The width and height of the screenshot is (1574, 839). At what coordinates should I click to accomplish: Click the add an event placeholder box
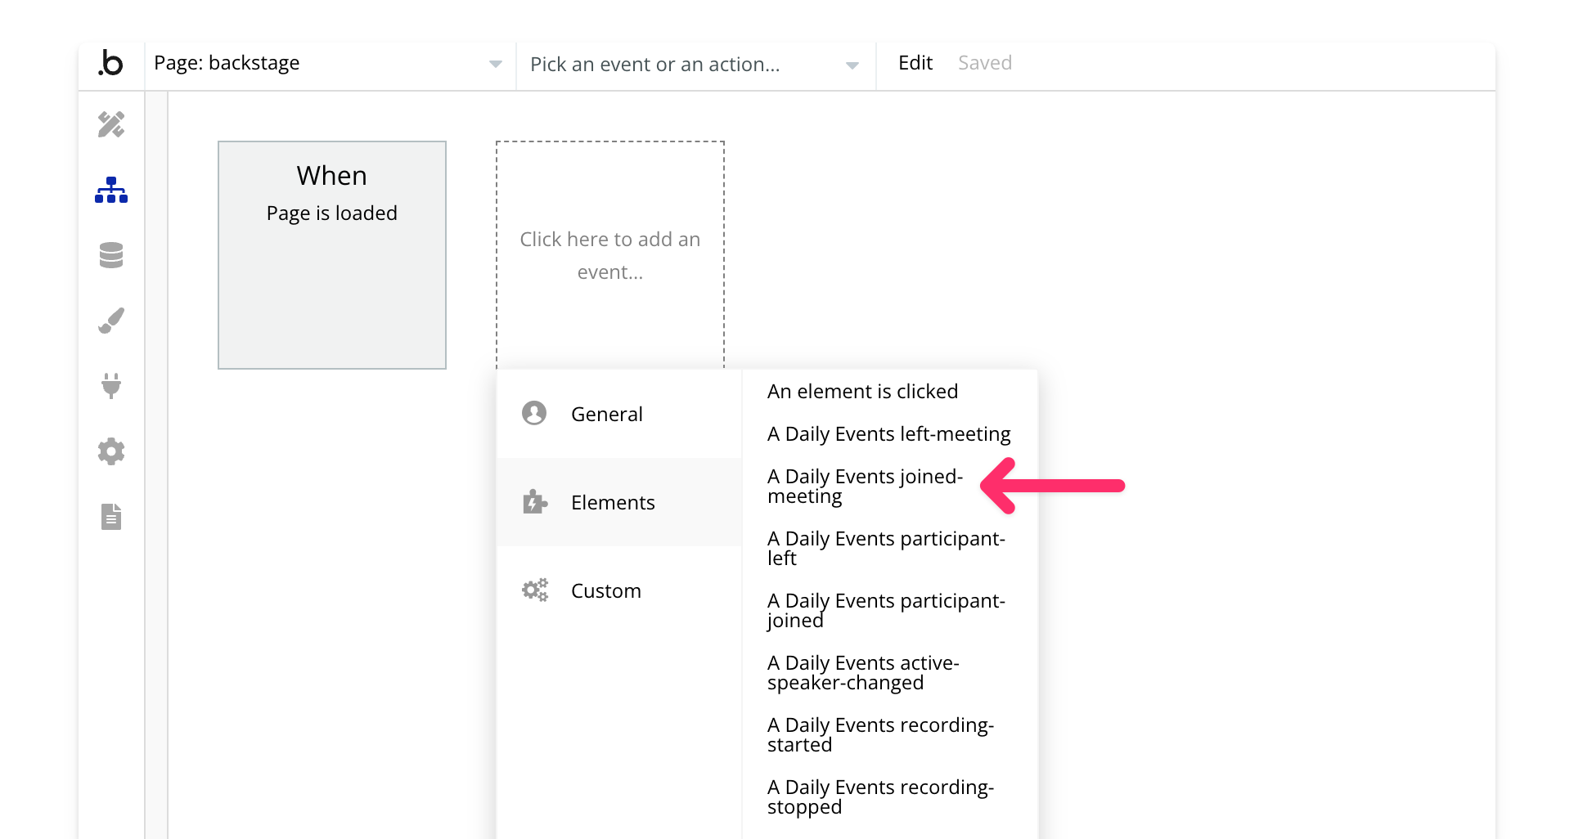pos(610,255)
